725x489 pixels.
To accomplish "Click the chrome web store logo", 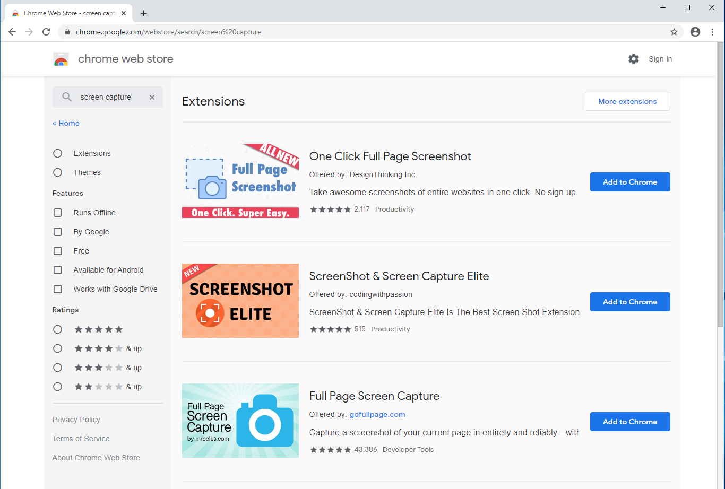I will (x=61, y=59).
